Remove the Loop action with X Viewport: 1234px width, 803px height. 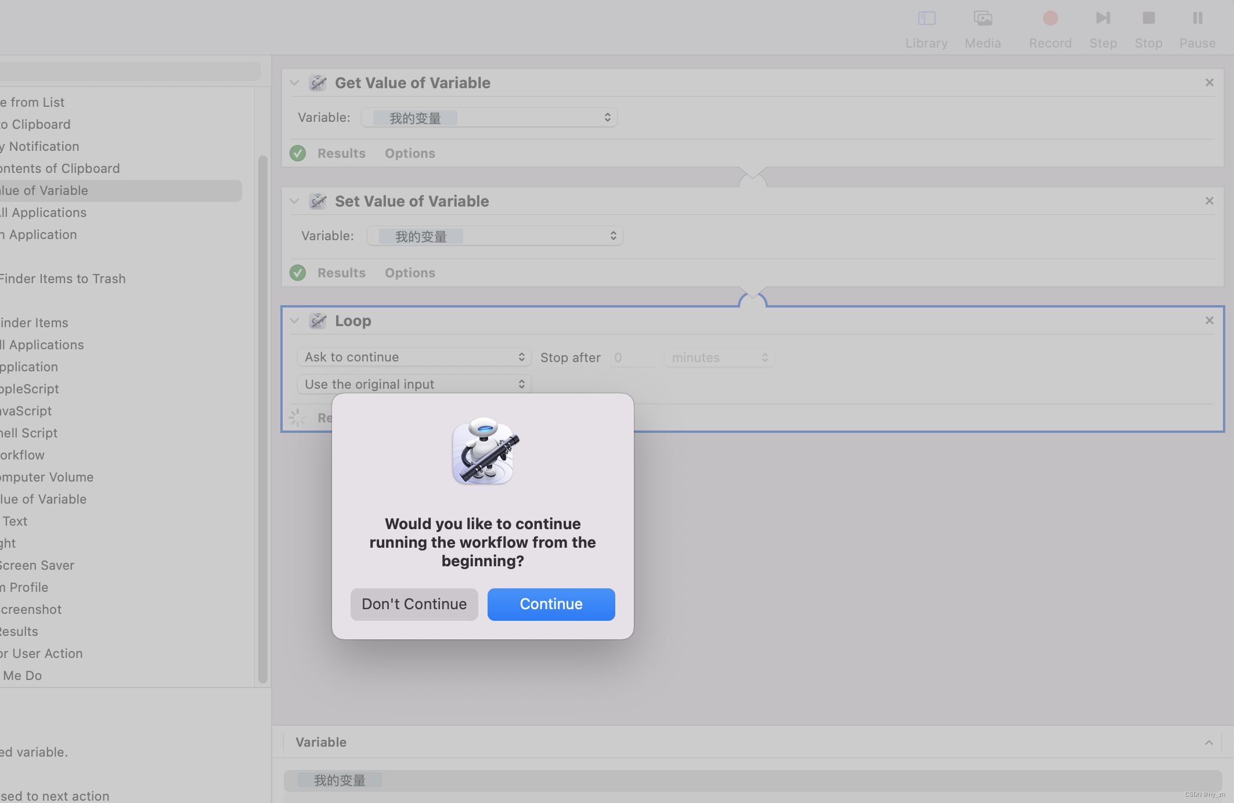pos(1209,320)
